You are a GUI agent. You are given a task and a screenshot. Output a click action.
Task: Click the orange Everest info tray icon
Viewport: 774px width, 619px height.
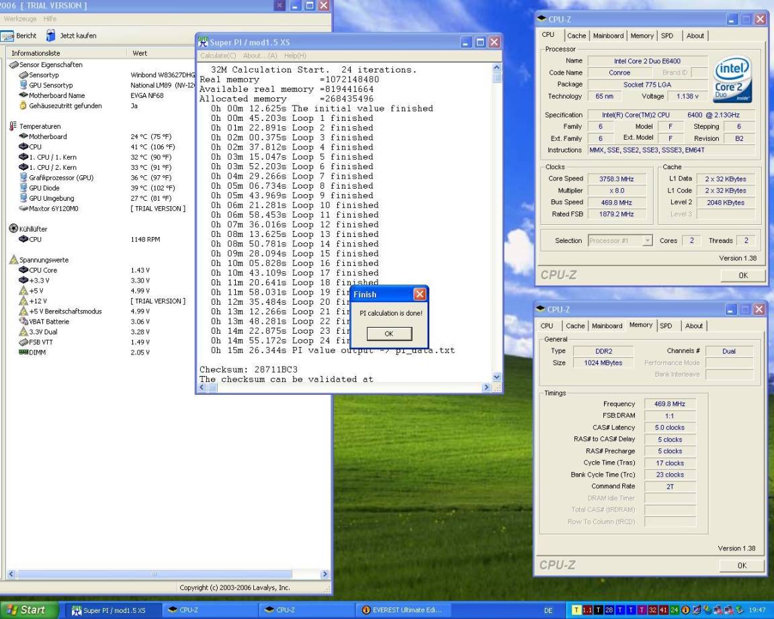click(x=685, y=610)
